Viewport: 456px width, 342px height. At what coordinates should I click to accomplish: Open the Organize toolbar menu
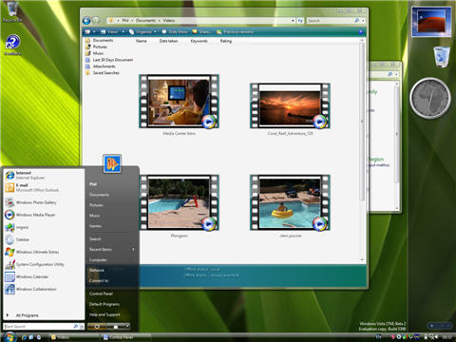(x=142, y=32)
